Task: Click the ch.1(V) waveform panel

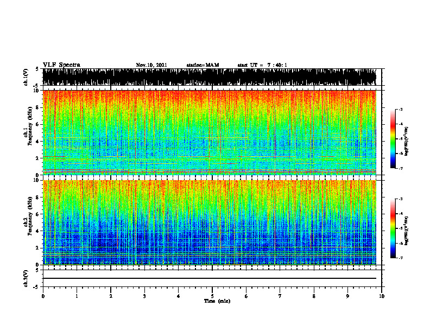Action: pyautogui.click(x=209, y=77)
